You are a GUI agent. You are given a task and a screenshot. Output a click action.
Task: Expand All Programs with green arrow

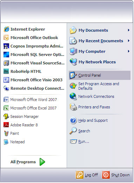point(42,162)
